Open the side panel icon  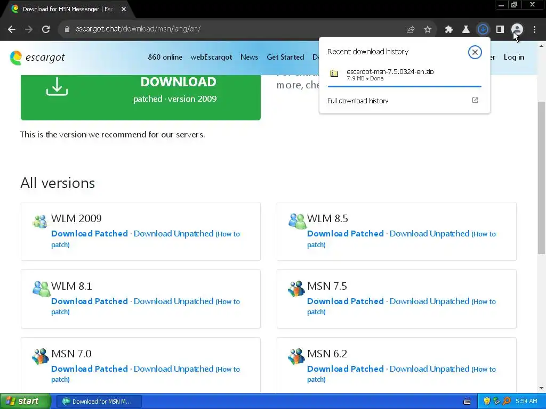coord(500,30)
